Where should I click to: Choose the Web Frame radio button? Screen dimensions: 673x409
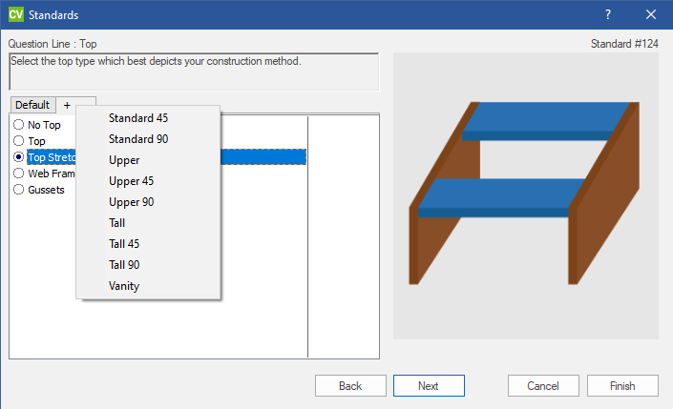coord(19,174)
